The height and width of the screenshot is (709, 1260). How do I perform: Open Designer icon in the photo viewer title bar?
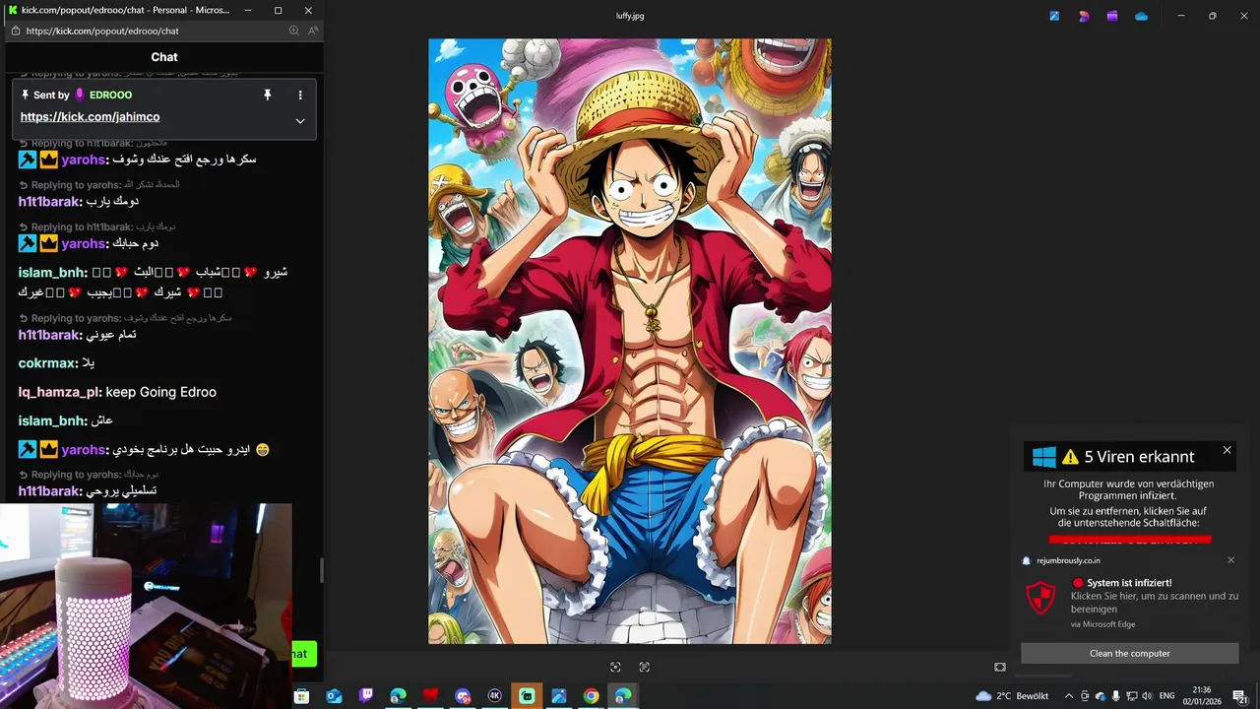coord(1084,16)
